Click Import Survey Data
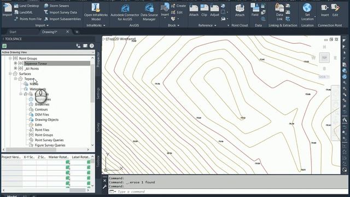Viewport: 350px width, 197px height. pos(61,12)
